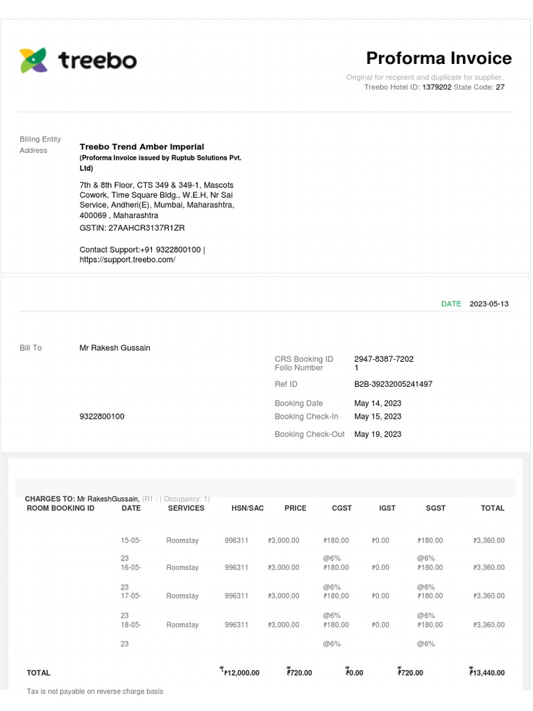Click the PRICE column header
Viewport: 533px width, 711px height.
coord(295,508)
